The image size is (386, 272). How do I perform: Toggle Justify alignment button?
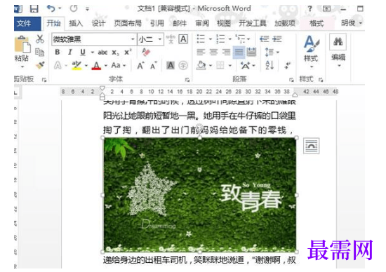click(x=239, y=52)
